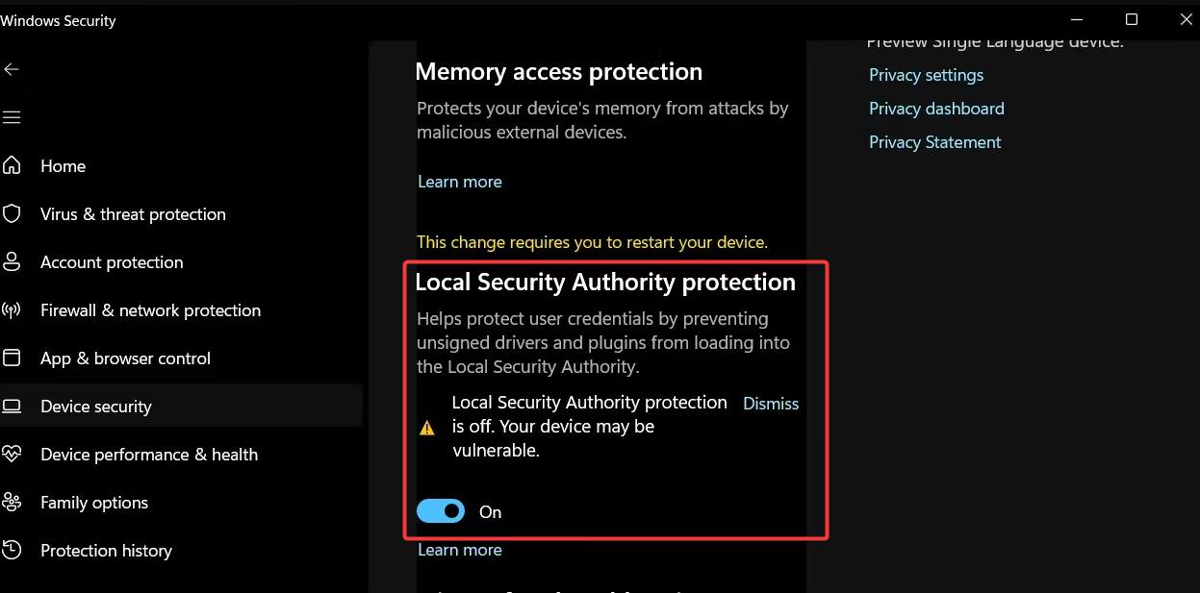Go back using the back arrow

point(12,69)
